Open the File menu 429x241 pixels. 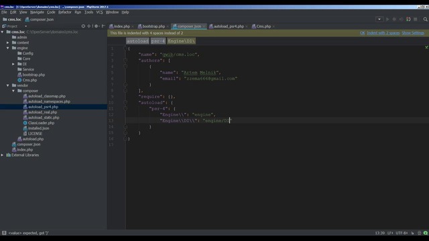4,12
